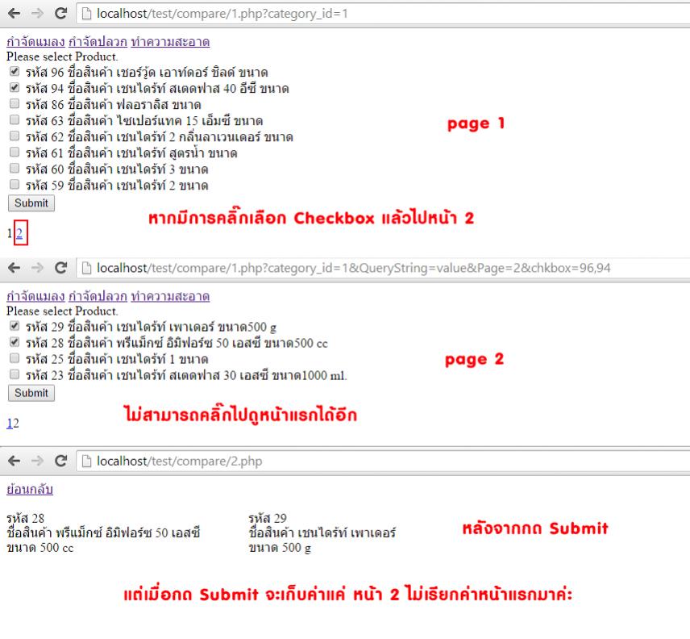
Task: Open ทำความสะอาด category link on page 1
Action: (x=170, y=42)
